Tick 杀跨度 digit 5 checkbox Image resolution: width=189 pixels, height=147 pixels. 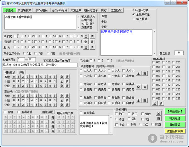(50, 41)
